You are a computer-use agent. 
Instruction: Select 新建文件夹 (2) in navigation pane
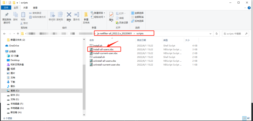pyautogui.click(x=18, y=40)
